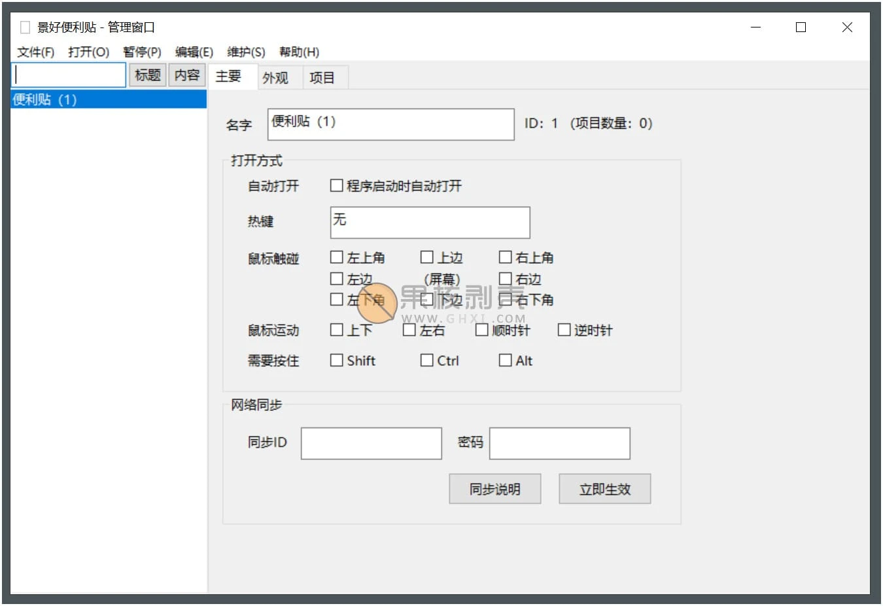The image size is (883, 606).
Task: Switch to the 外观 tab
Action: tap(275, 78)
